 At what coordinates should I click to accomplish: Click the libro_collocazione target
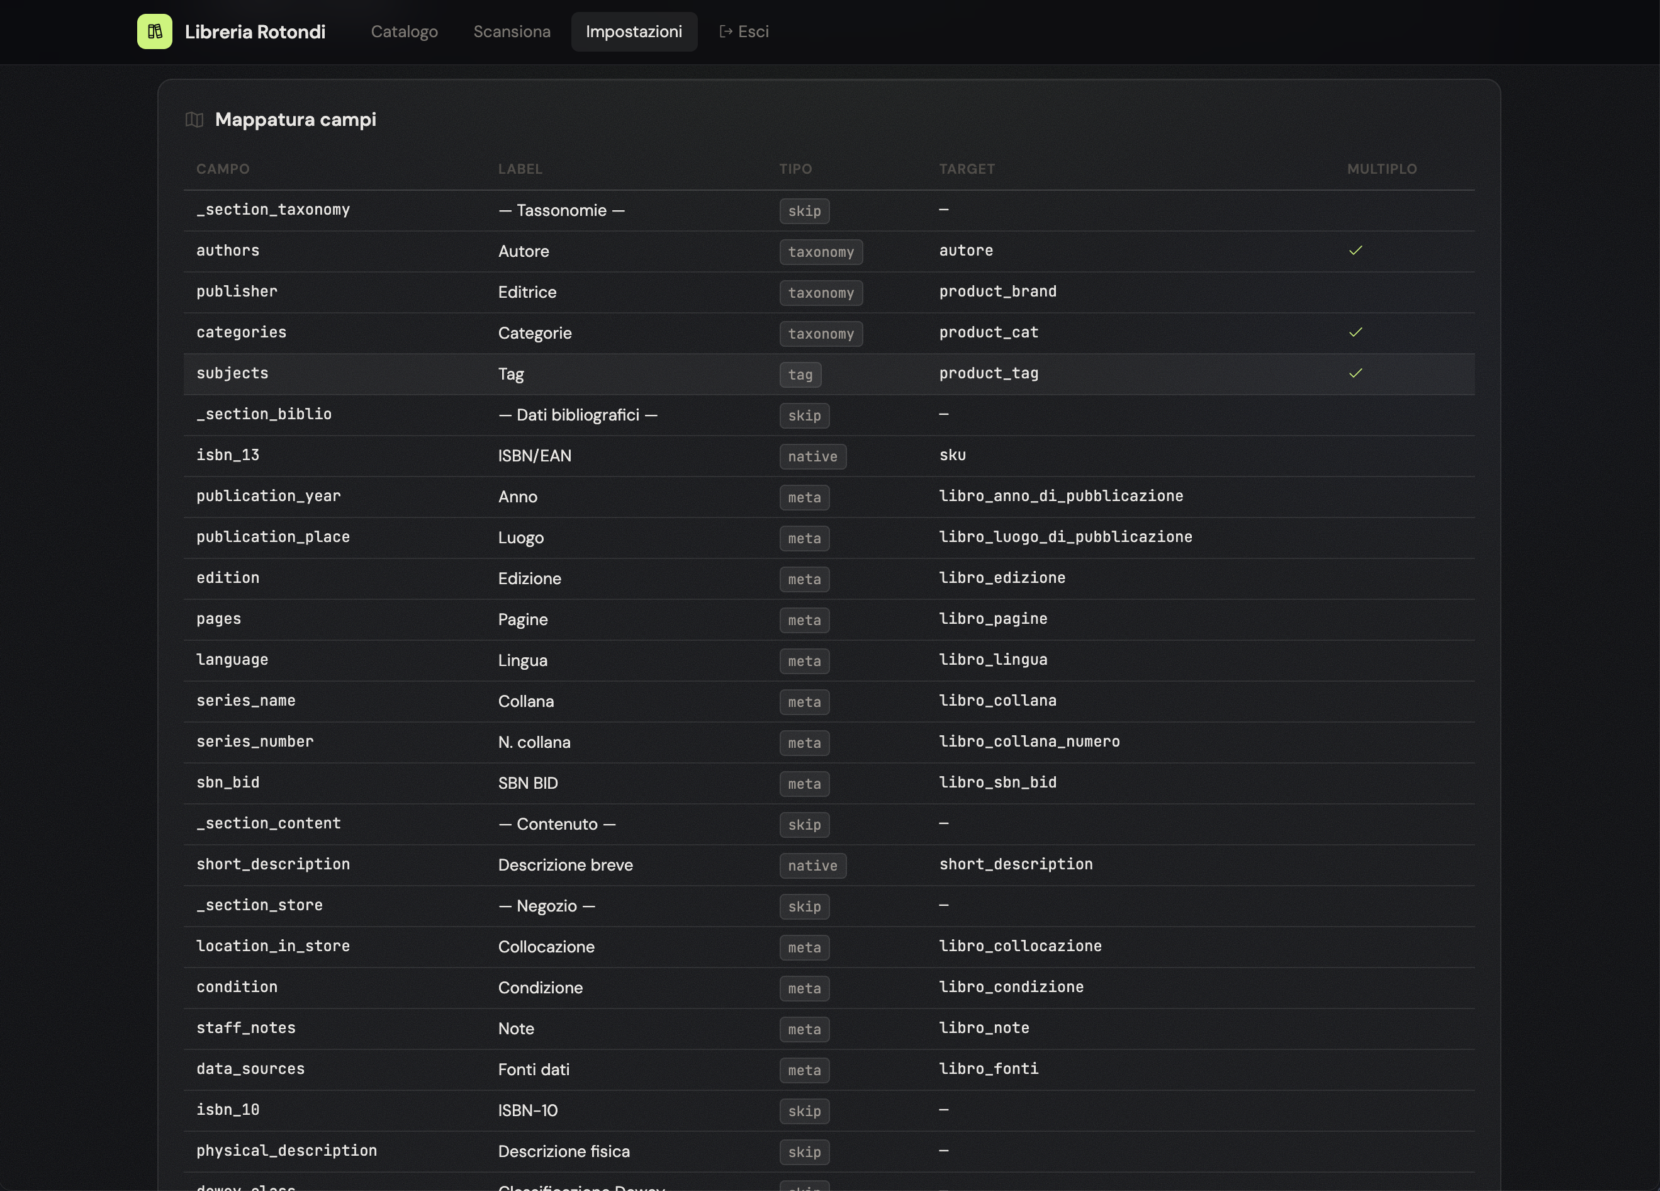[1020, 945]
